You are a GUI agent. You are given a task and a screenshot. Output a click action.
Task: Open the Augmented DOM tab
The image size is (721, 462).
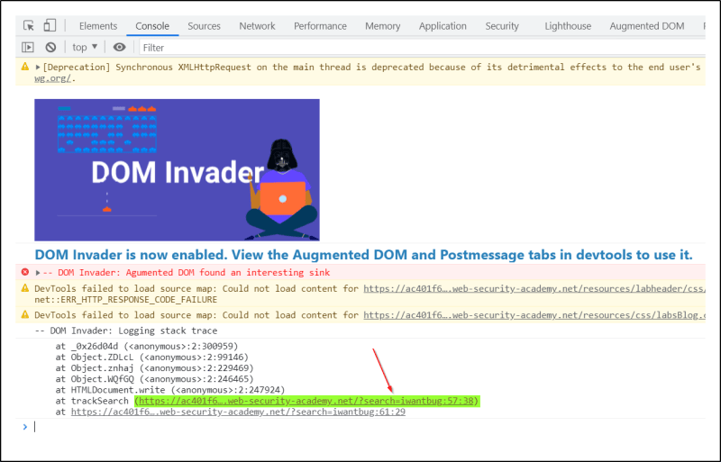coord(646,26)
